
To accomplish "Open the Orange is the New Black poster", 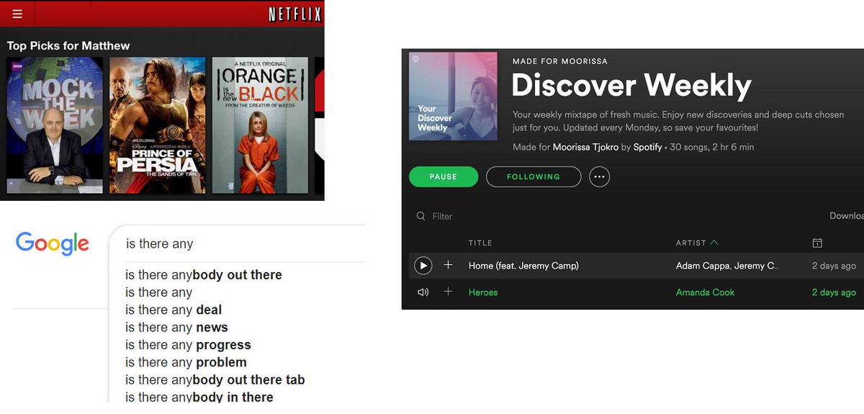I will 260,125.
